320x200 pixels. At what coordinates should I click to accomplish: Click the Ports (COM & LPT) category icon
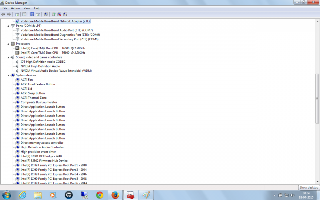[13, 26]
